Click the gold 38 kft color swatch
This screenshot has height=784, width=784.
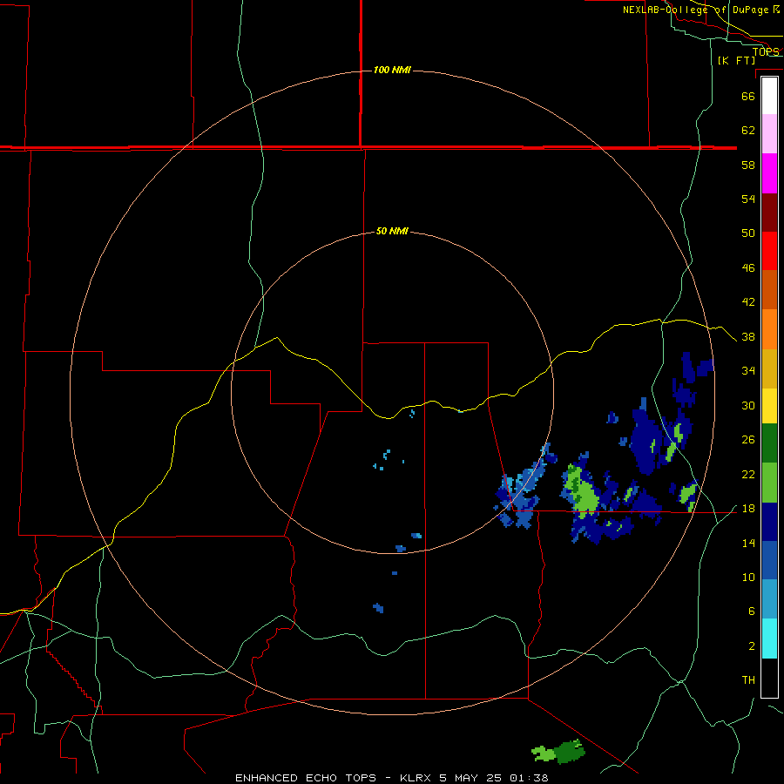[x=769, y=368]
